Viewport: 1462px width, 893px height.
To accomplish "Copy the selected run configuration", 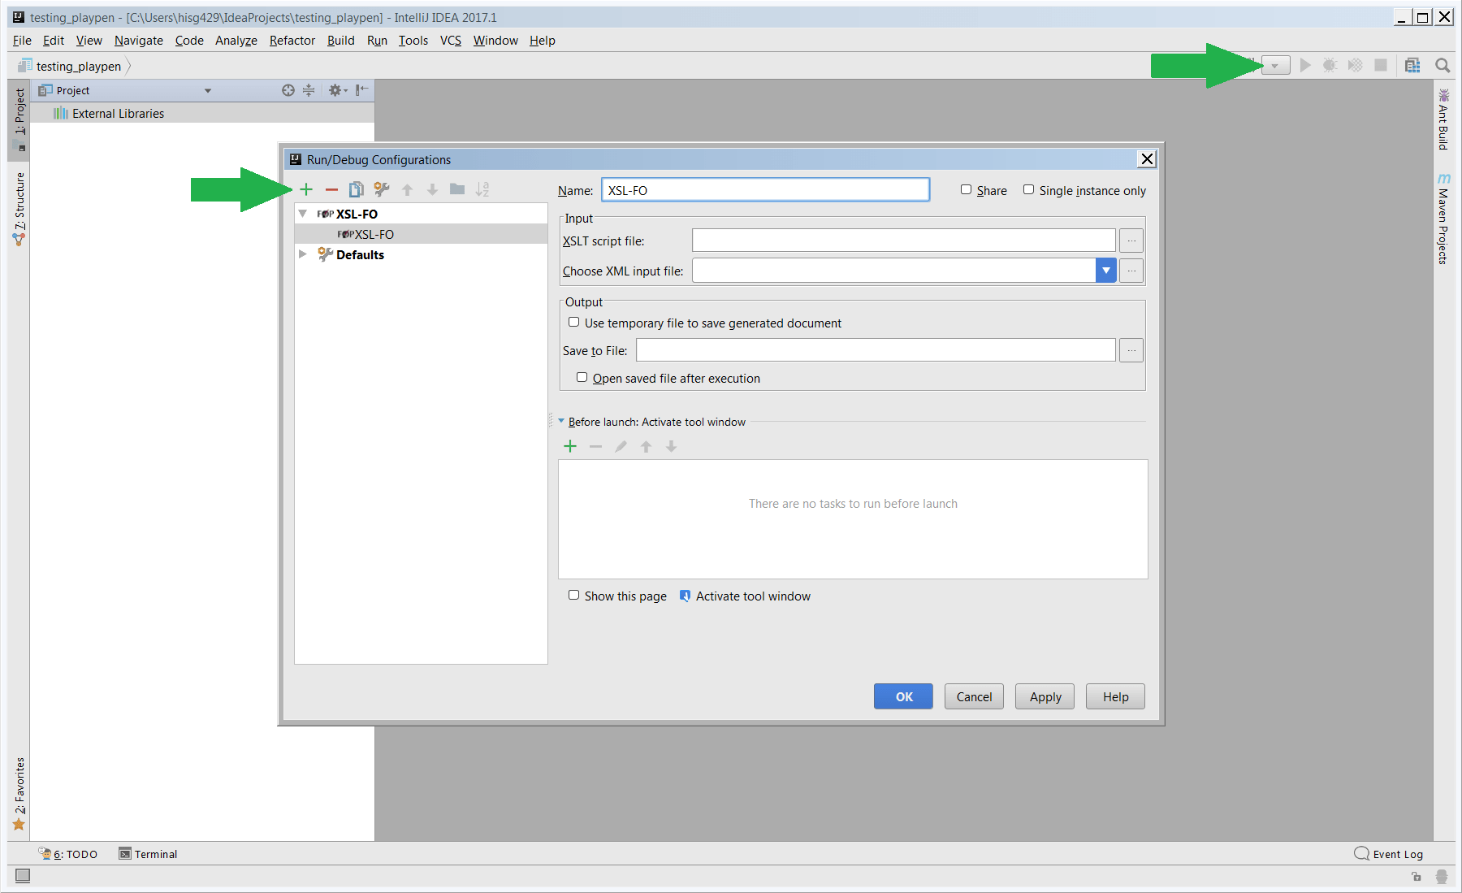I will 356,189.
